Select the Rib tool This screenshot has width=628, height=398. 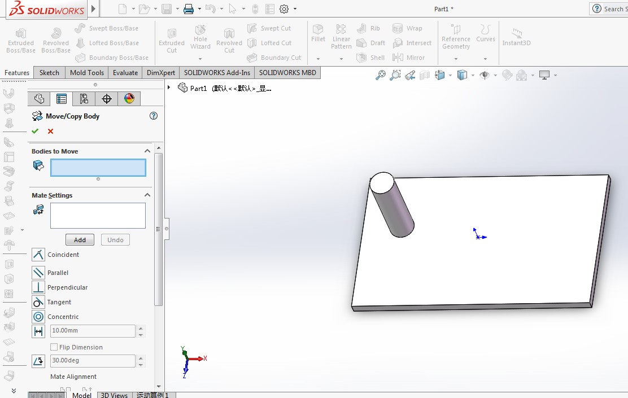coord(368,28)
